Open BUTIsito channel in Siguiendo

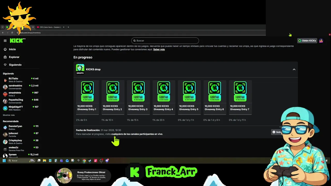pyautogui.click(x=20, y=80)
